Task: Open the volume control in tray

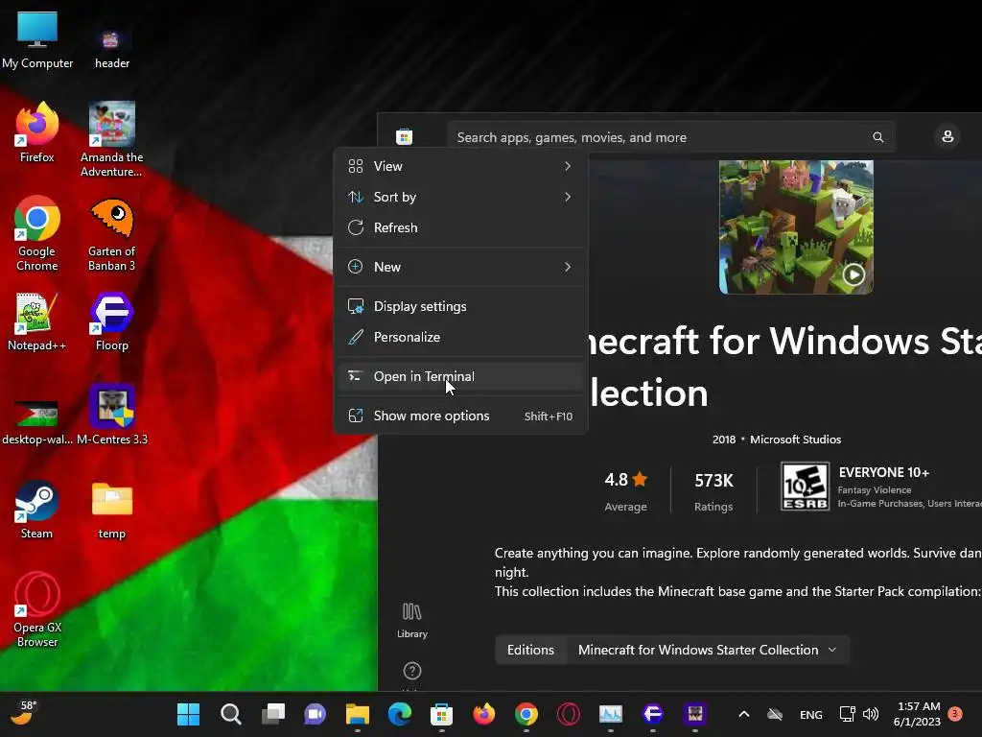Action: click(871, 714)
